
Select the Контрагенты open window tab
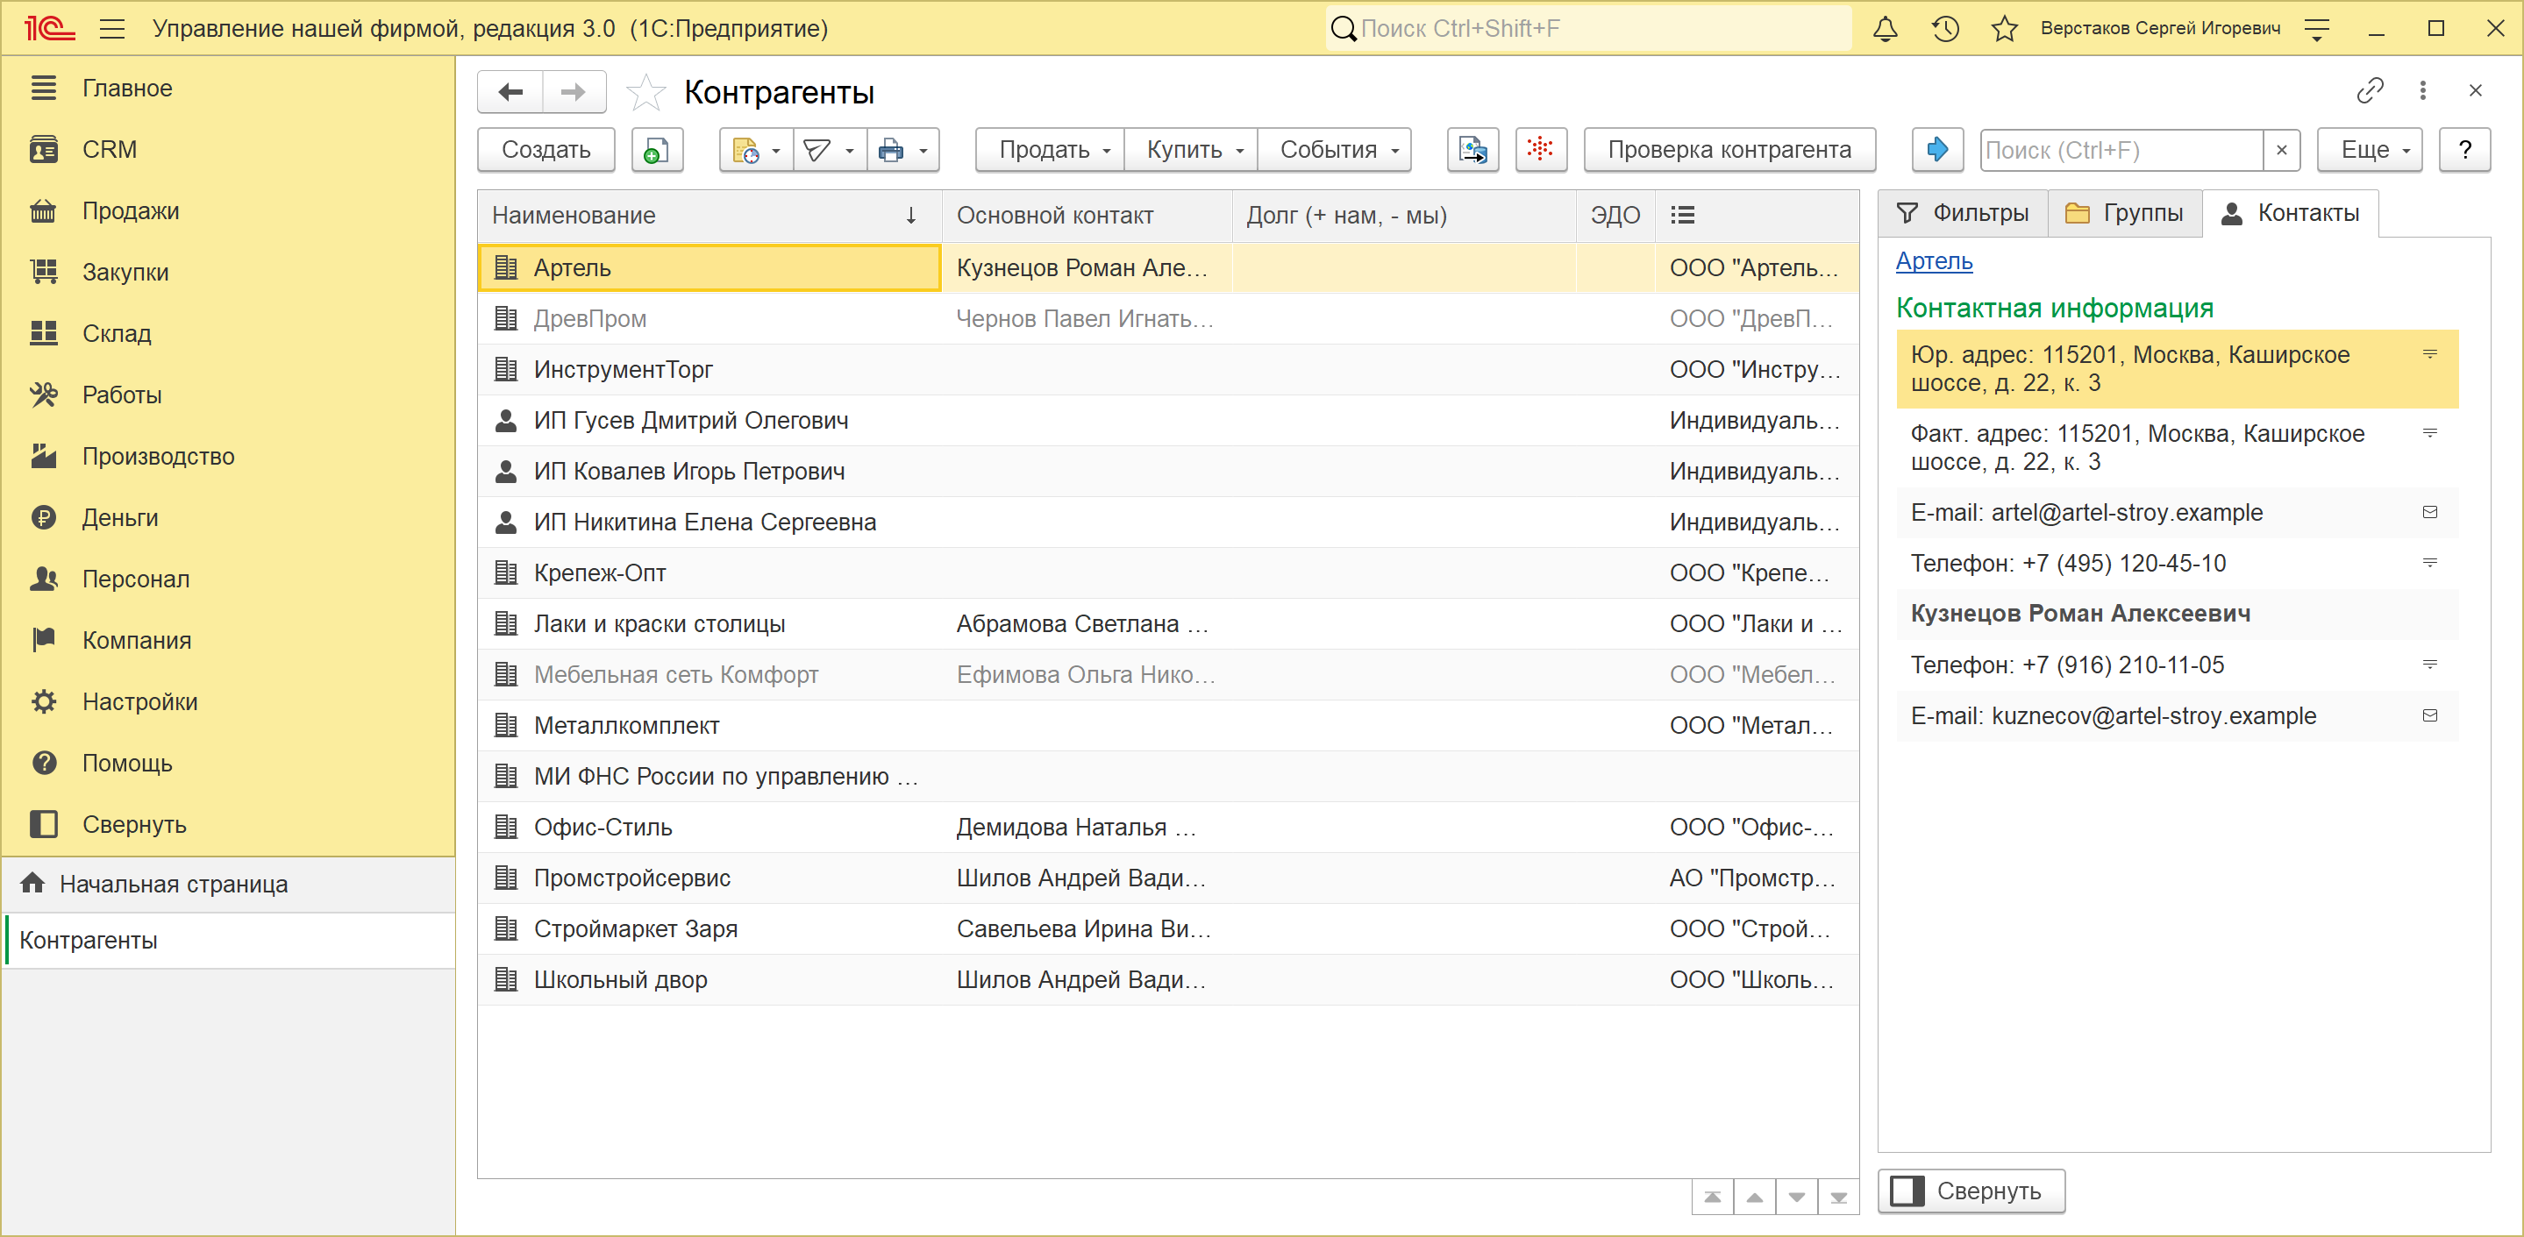point(228,942)
